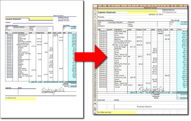Click "AT&T Mobile" in the spreadsheet
Viewport: 191px width, 121px height.
[x=119, y=33]
